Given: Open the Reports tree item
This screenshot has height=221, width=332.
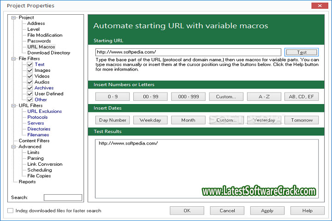Looking at the screenshot, I should 27,182.
